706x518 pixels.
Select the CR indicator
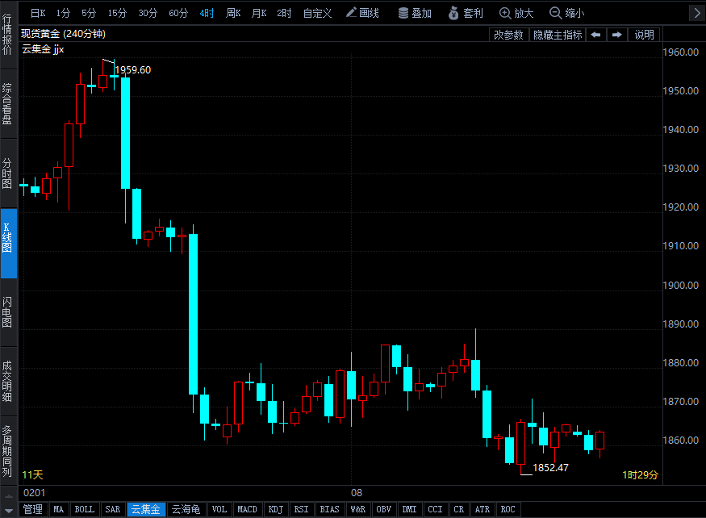tap(459, 509)
